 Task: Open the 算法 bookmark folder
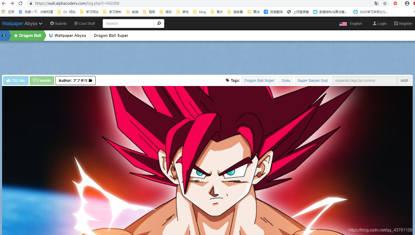click(x=254, y=12)
